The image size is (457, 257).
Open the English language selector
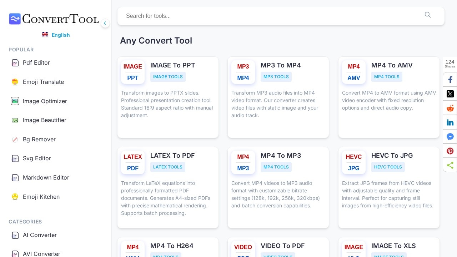click(x=56, y=35)
